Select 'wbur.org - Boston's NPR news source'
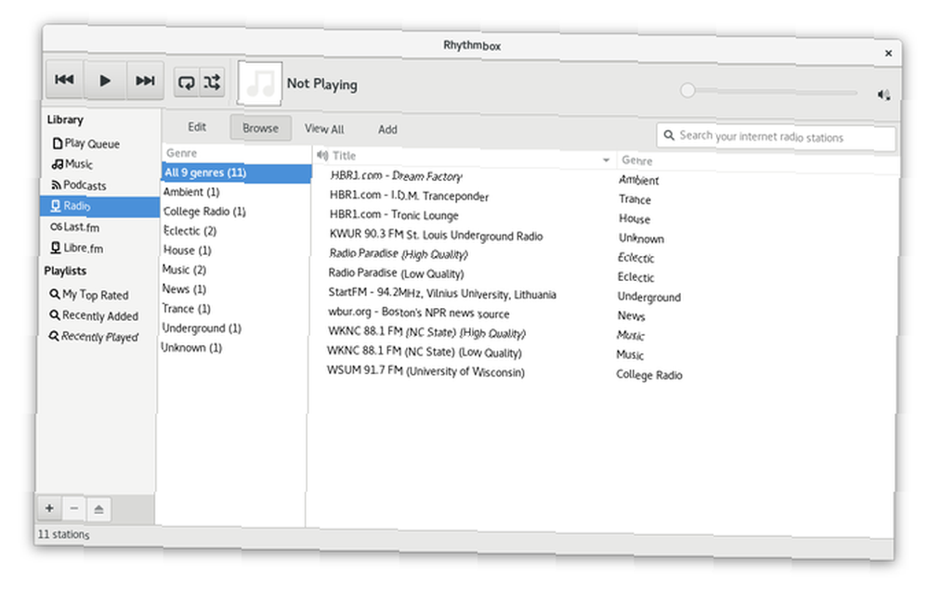 coord(418,313)
